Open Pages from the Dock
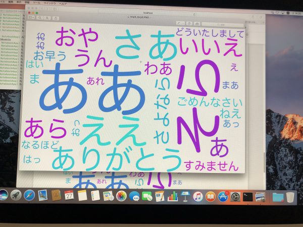This screenshot has height=227, width=303. pos(160,196)
